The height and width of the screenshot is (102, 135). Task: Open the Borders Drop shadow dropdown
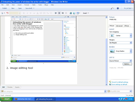(x=121, y=51)
